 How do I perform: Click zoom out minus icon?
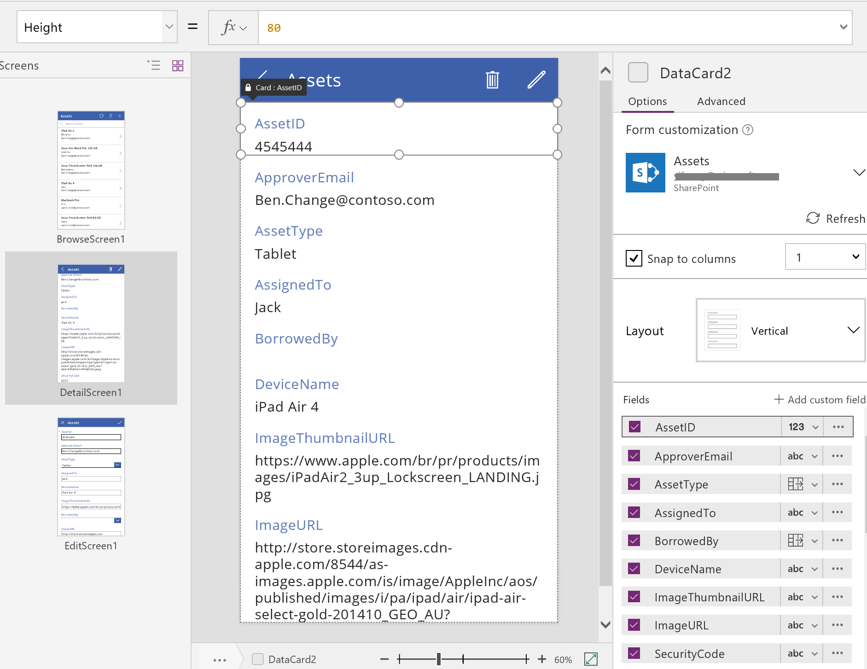point(384,659)
